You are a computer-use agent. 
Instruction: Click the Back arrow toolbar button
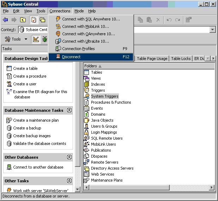point(5,20)
